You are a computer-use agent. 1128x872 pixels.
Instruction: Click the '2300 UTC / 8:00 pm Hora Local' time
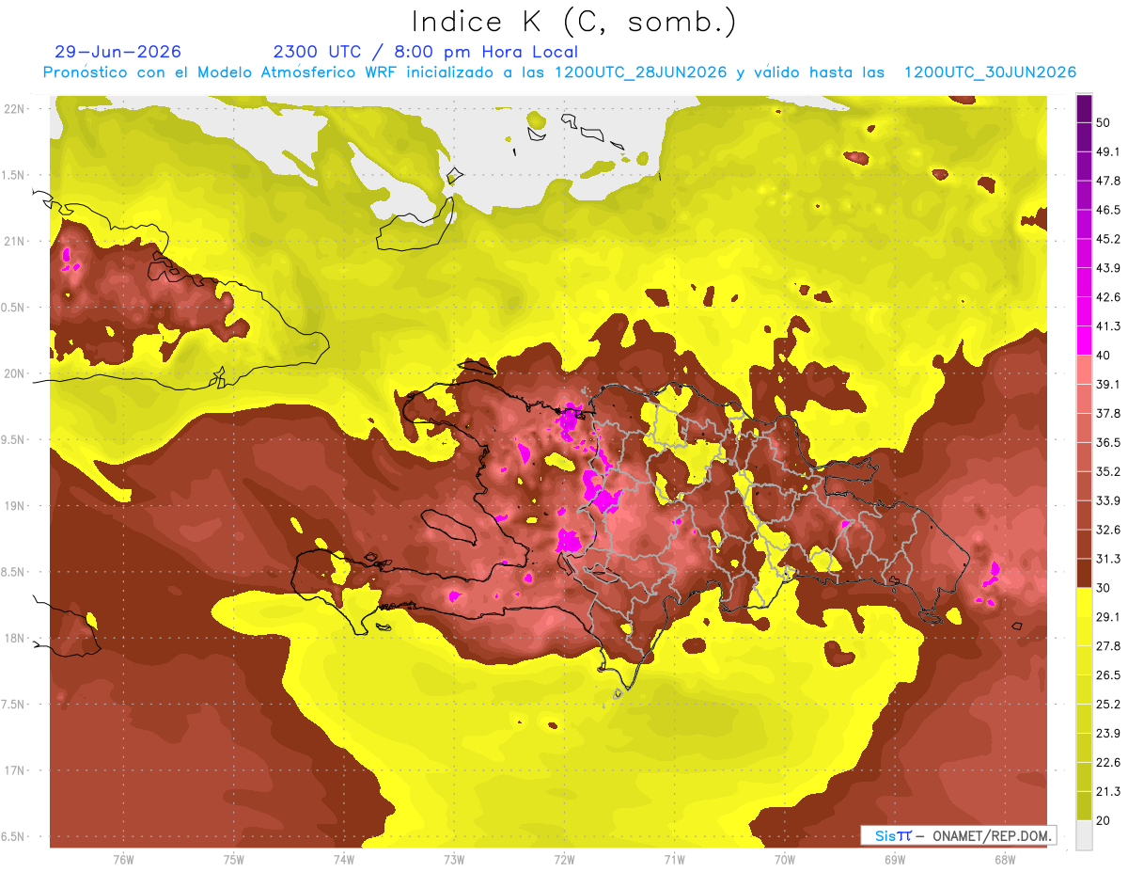pyautogui.click(x=425, y=52)
